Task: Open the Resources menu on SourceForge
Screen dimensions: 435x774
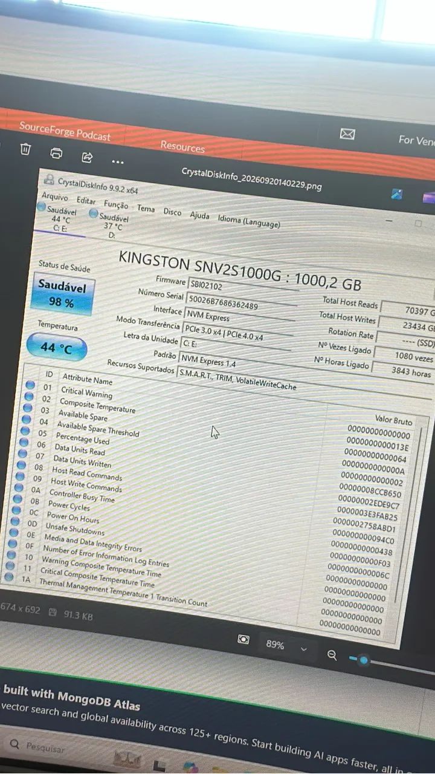Action: [182, 146]
